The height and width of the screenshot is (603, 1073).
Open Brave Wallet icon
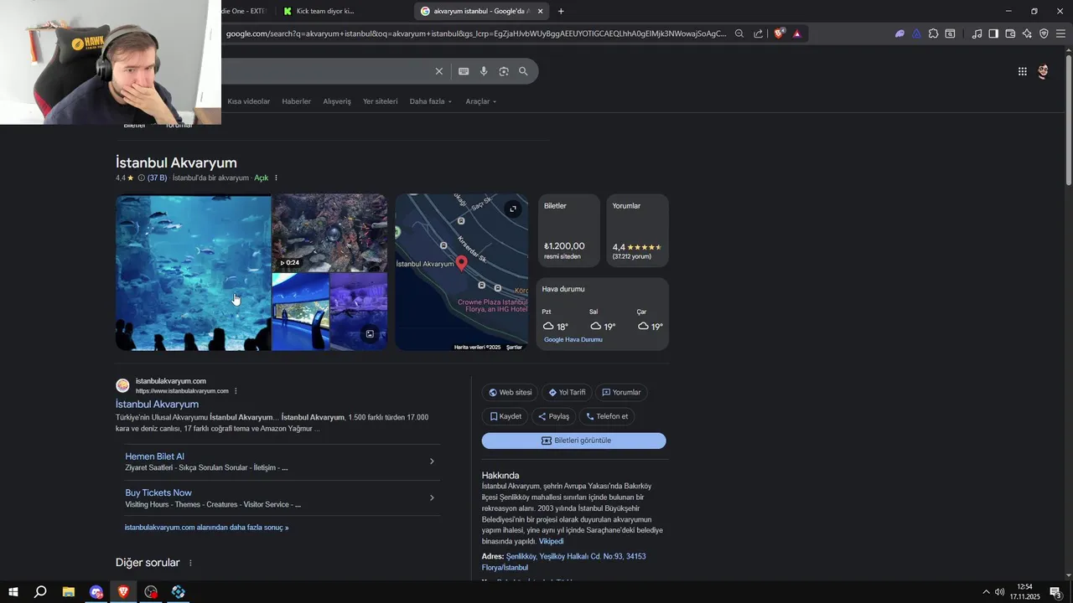click(1010, 33)
